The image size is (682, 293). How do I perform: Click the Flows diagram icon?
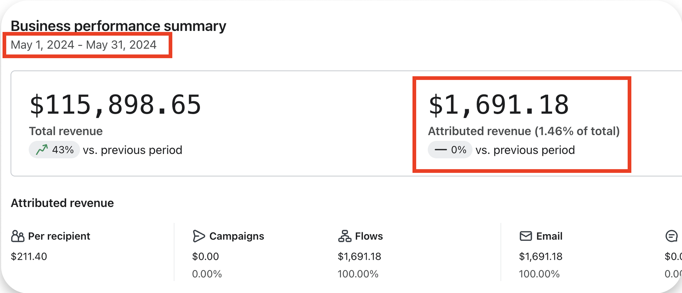point(345,236)
